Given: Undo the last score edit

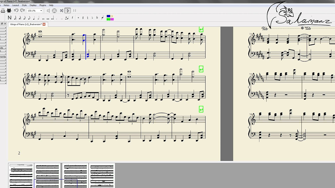Looking at the screenshot, I should click(x=16, y=11).
